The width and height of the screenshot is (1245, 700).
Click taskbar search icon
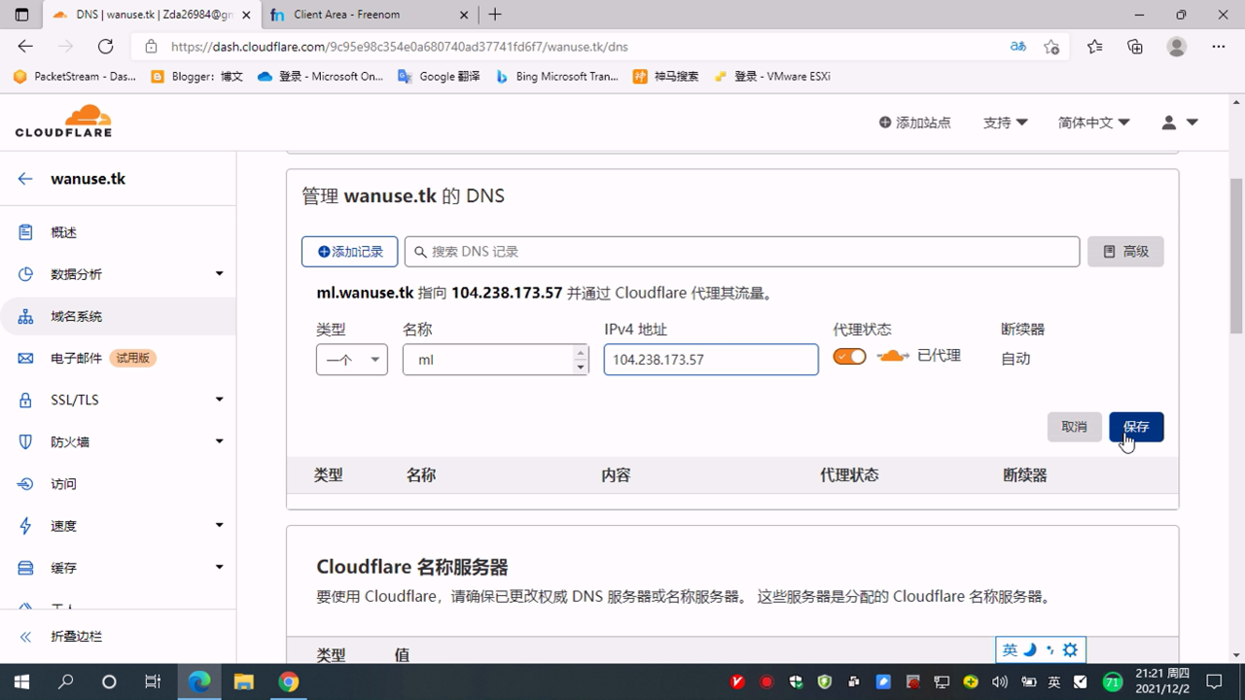coord(65,682)
